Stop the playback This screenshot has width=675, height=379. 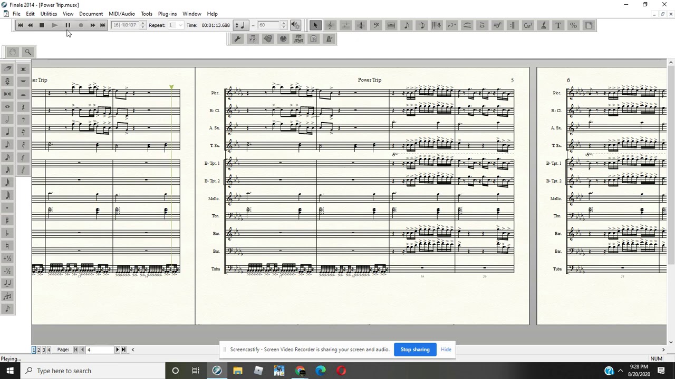click(42, 25)
